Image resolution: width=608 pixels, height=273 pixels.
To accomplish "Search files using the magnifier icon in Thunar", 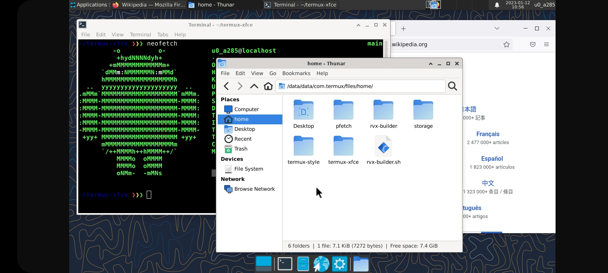I will tap(453, 86).
